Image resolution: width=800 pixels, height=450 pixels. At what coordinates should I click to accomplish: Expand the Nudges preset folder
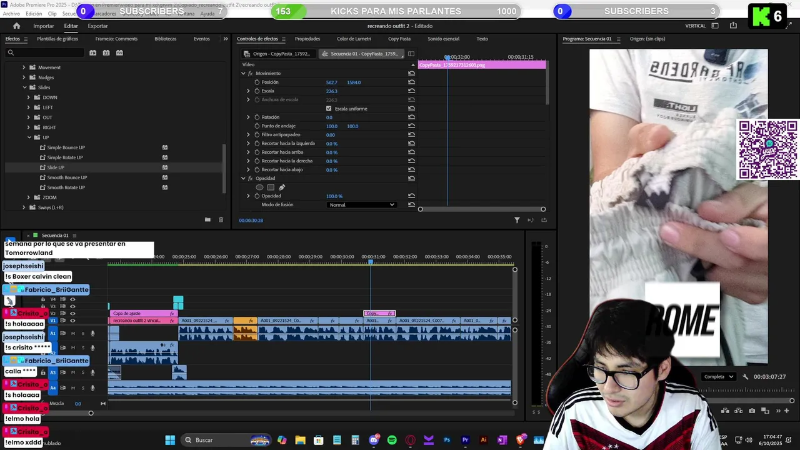(24, 77)
